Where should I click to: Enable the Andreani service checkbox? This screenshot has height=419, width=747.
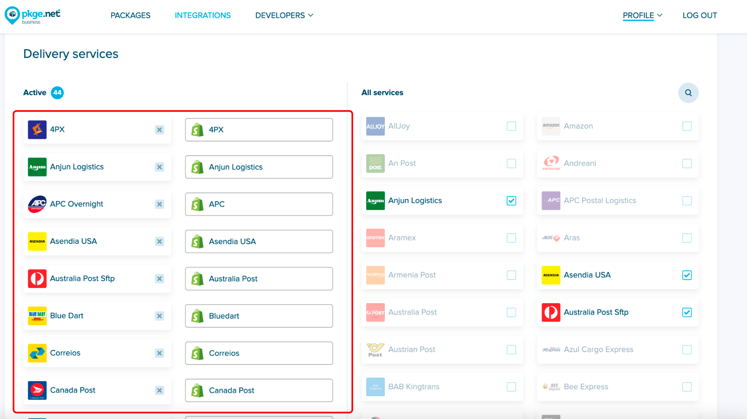[x=687, y=164]
